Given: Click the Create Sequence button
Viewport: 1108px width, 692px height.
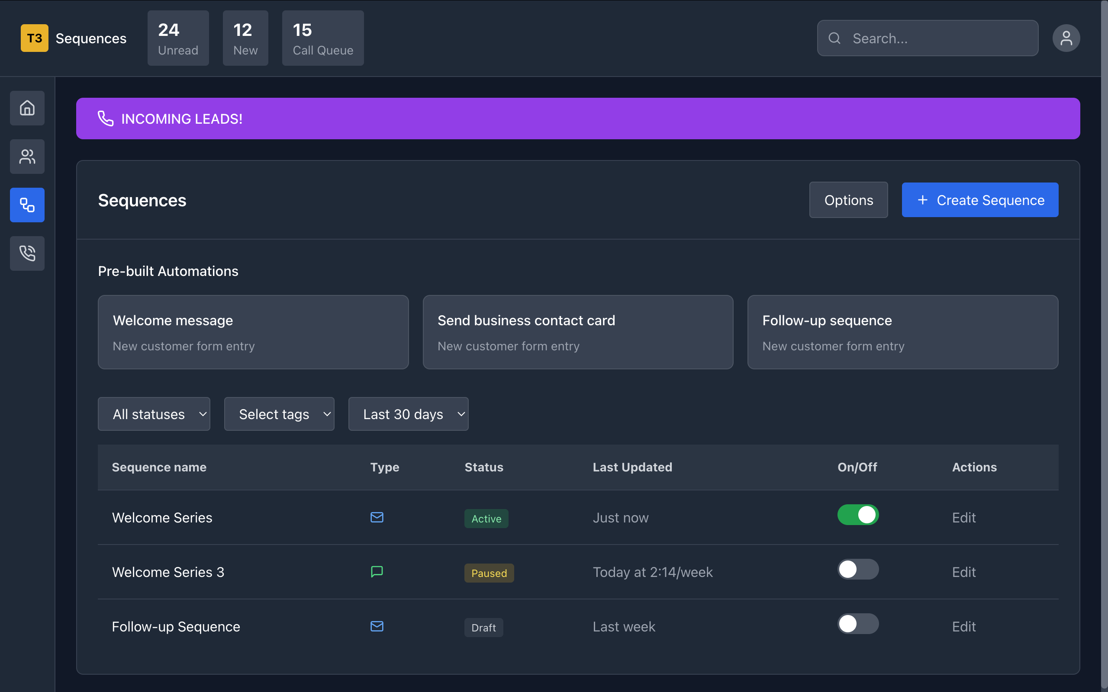Looking at the screenshot, I should 980,200.
